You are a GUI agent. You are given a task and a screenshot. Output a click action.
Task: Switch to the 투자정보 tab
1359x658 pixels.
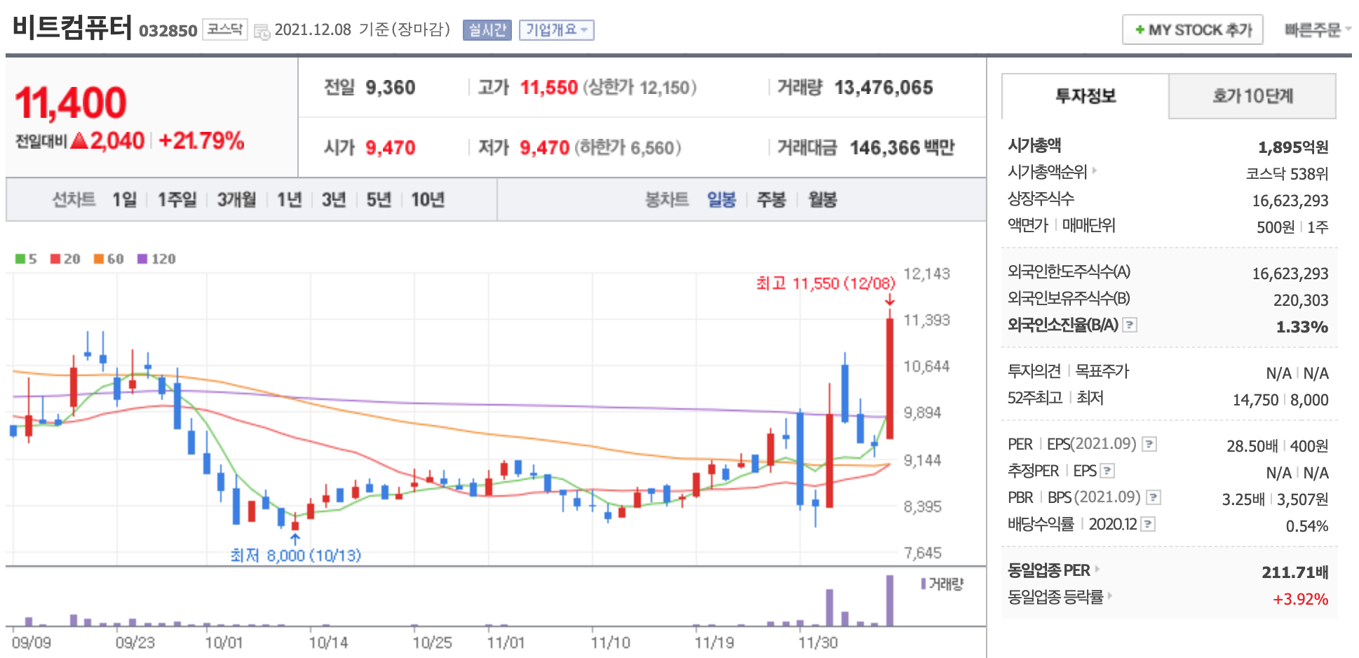[x=1086, y=96]
